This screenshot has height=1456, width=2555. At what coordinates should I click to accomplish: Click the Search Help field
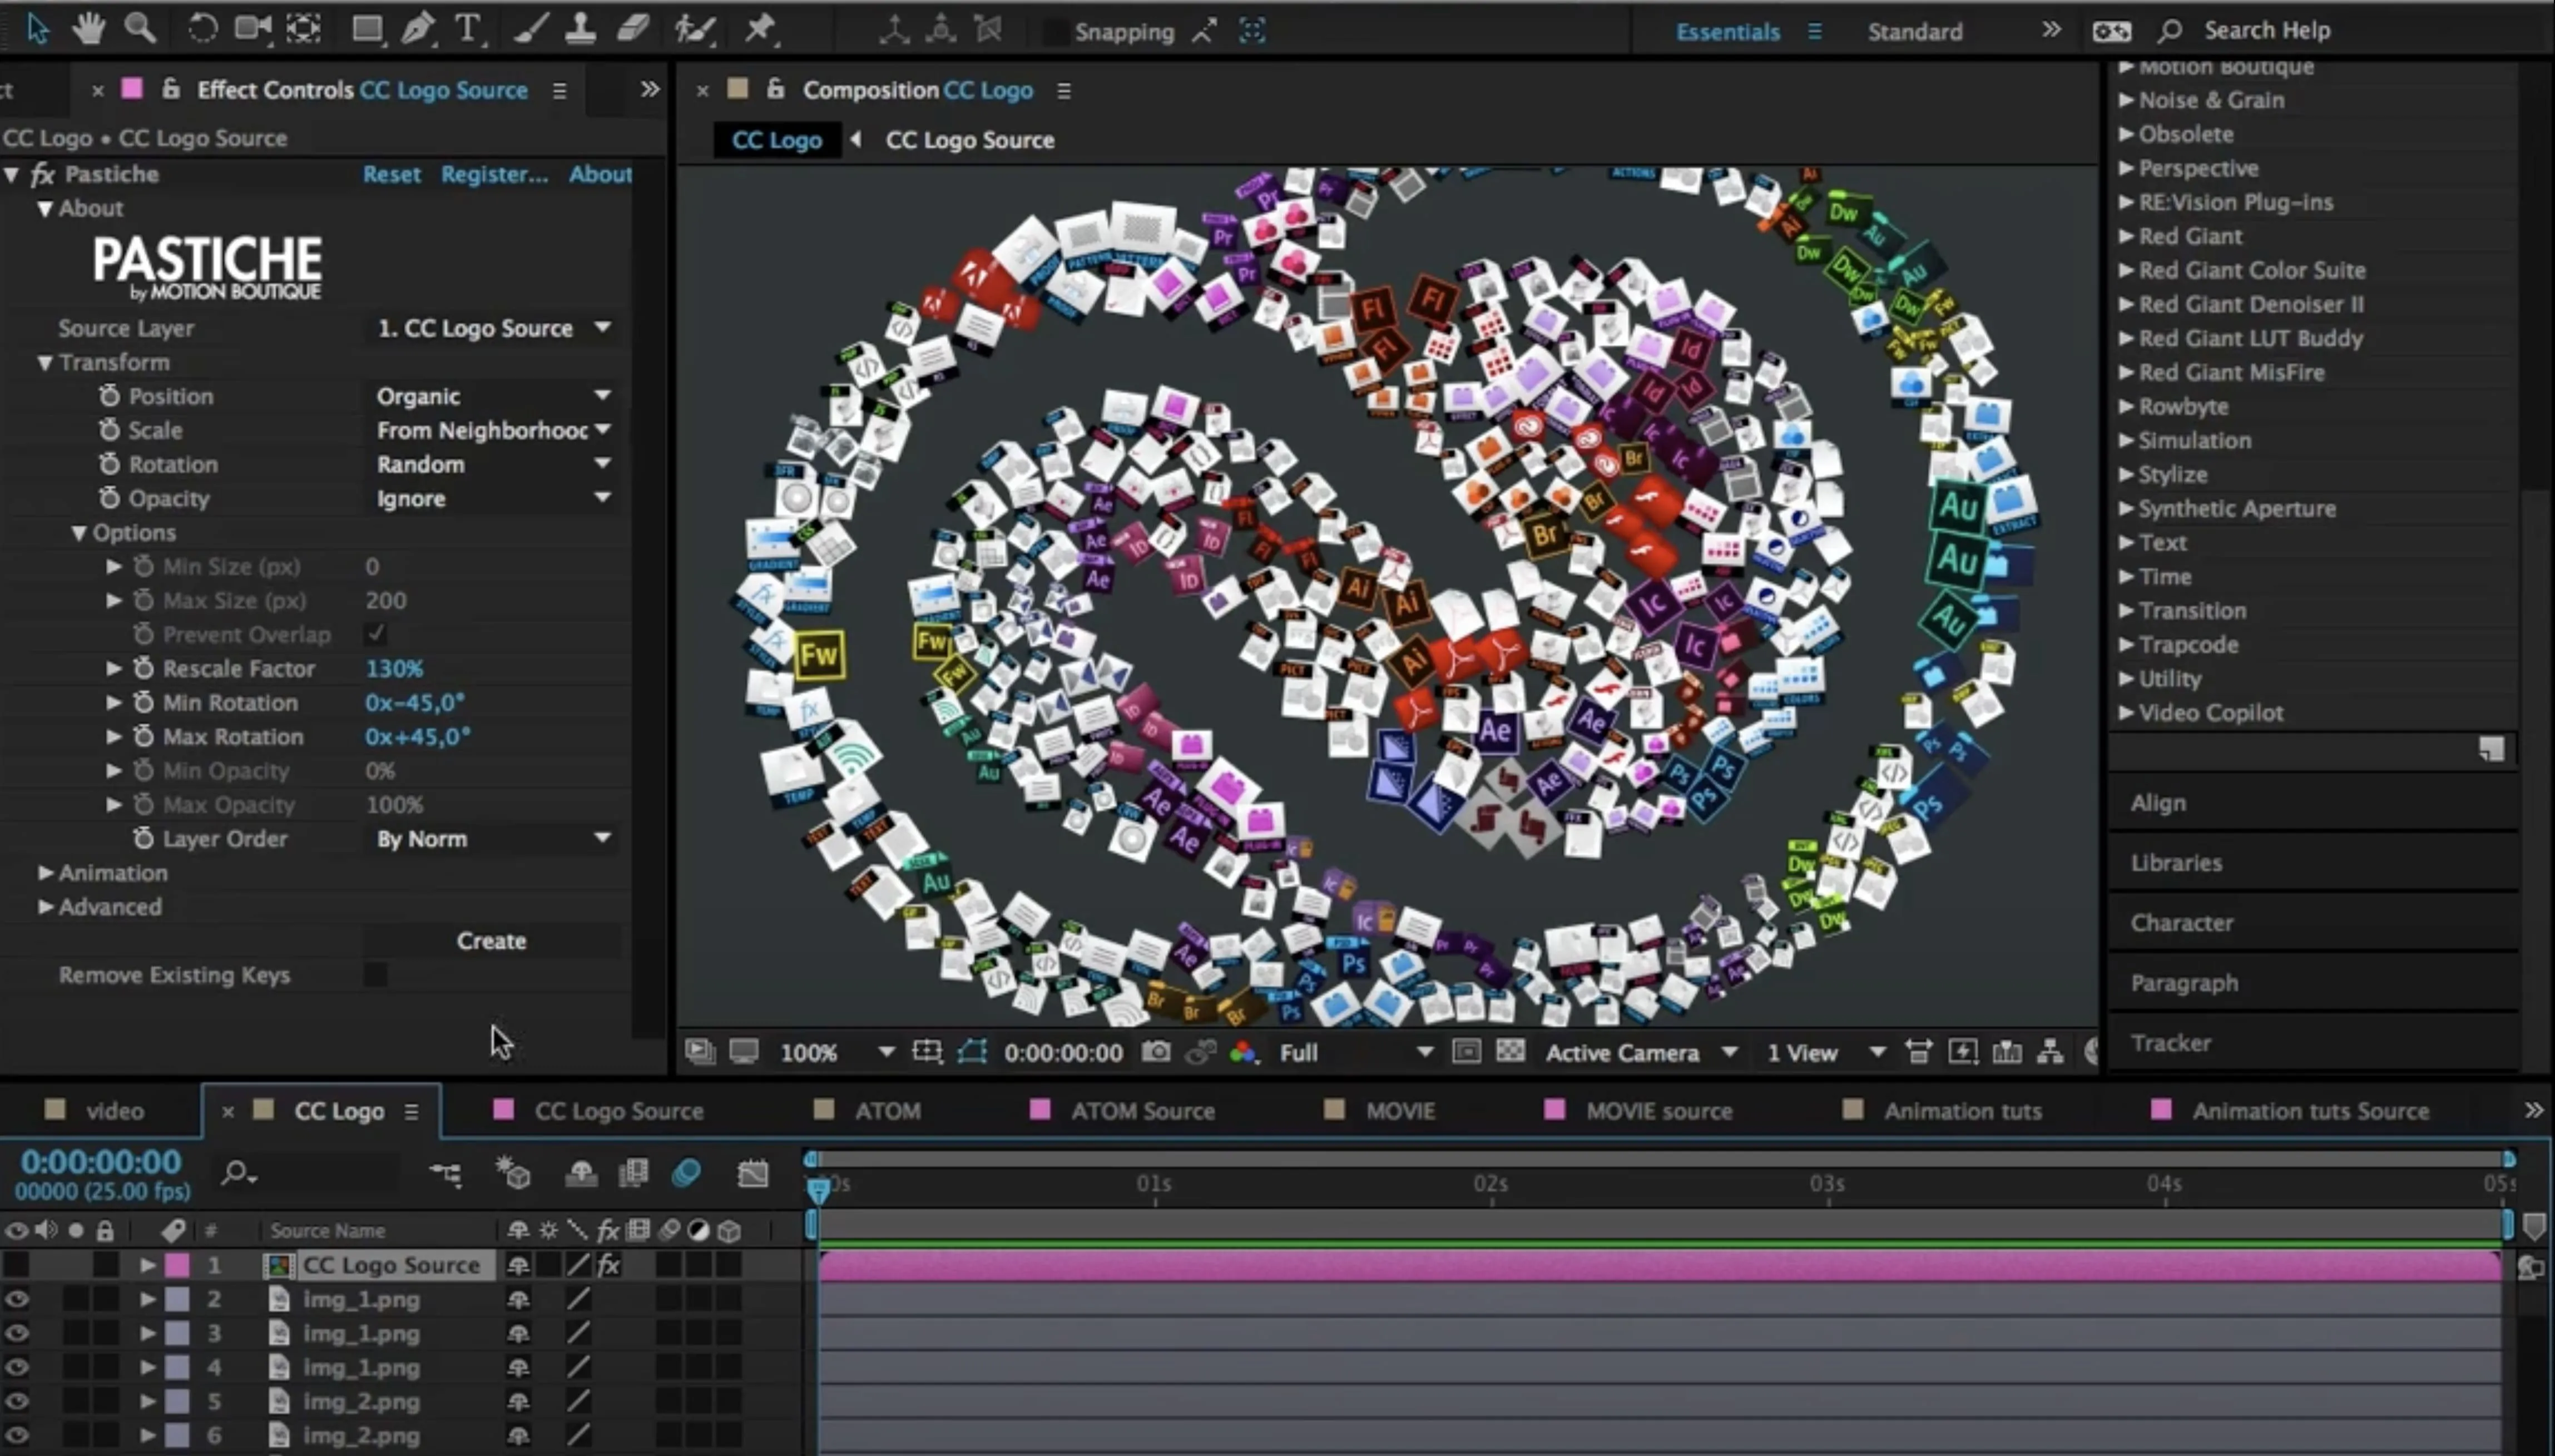tap(2267, 30)
